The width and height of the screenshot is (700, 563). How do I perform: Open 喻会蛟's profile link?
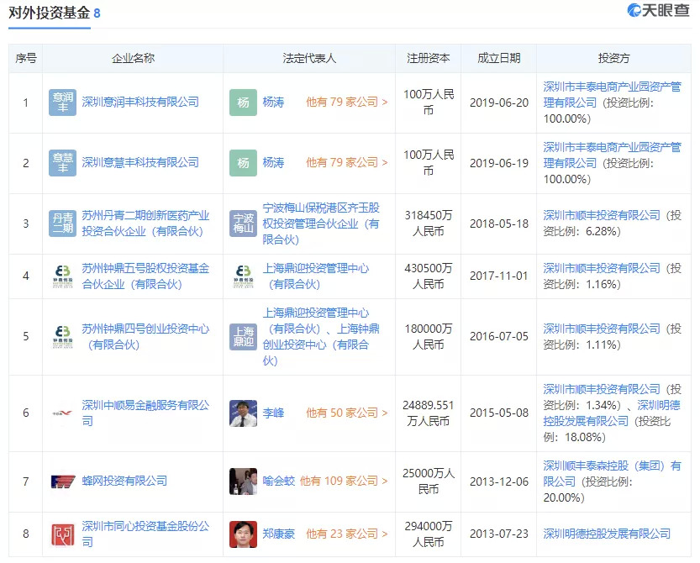click(x=279, y=481)
